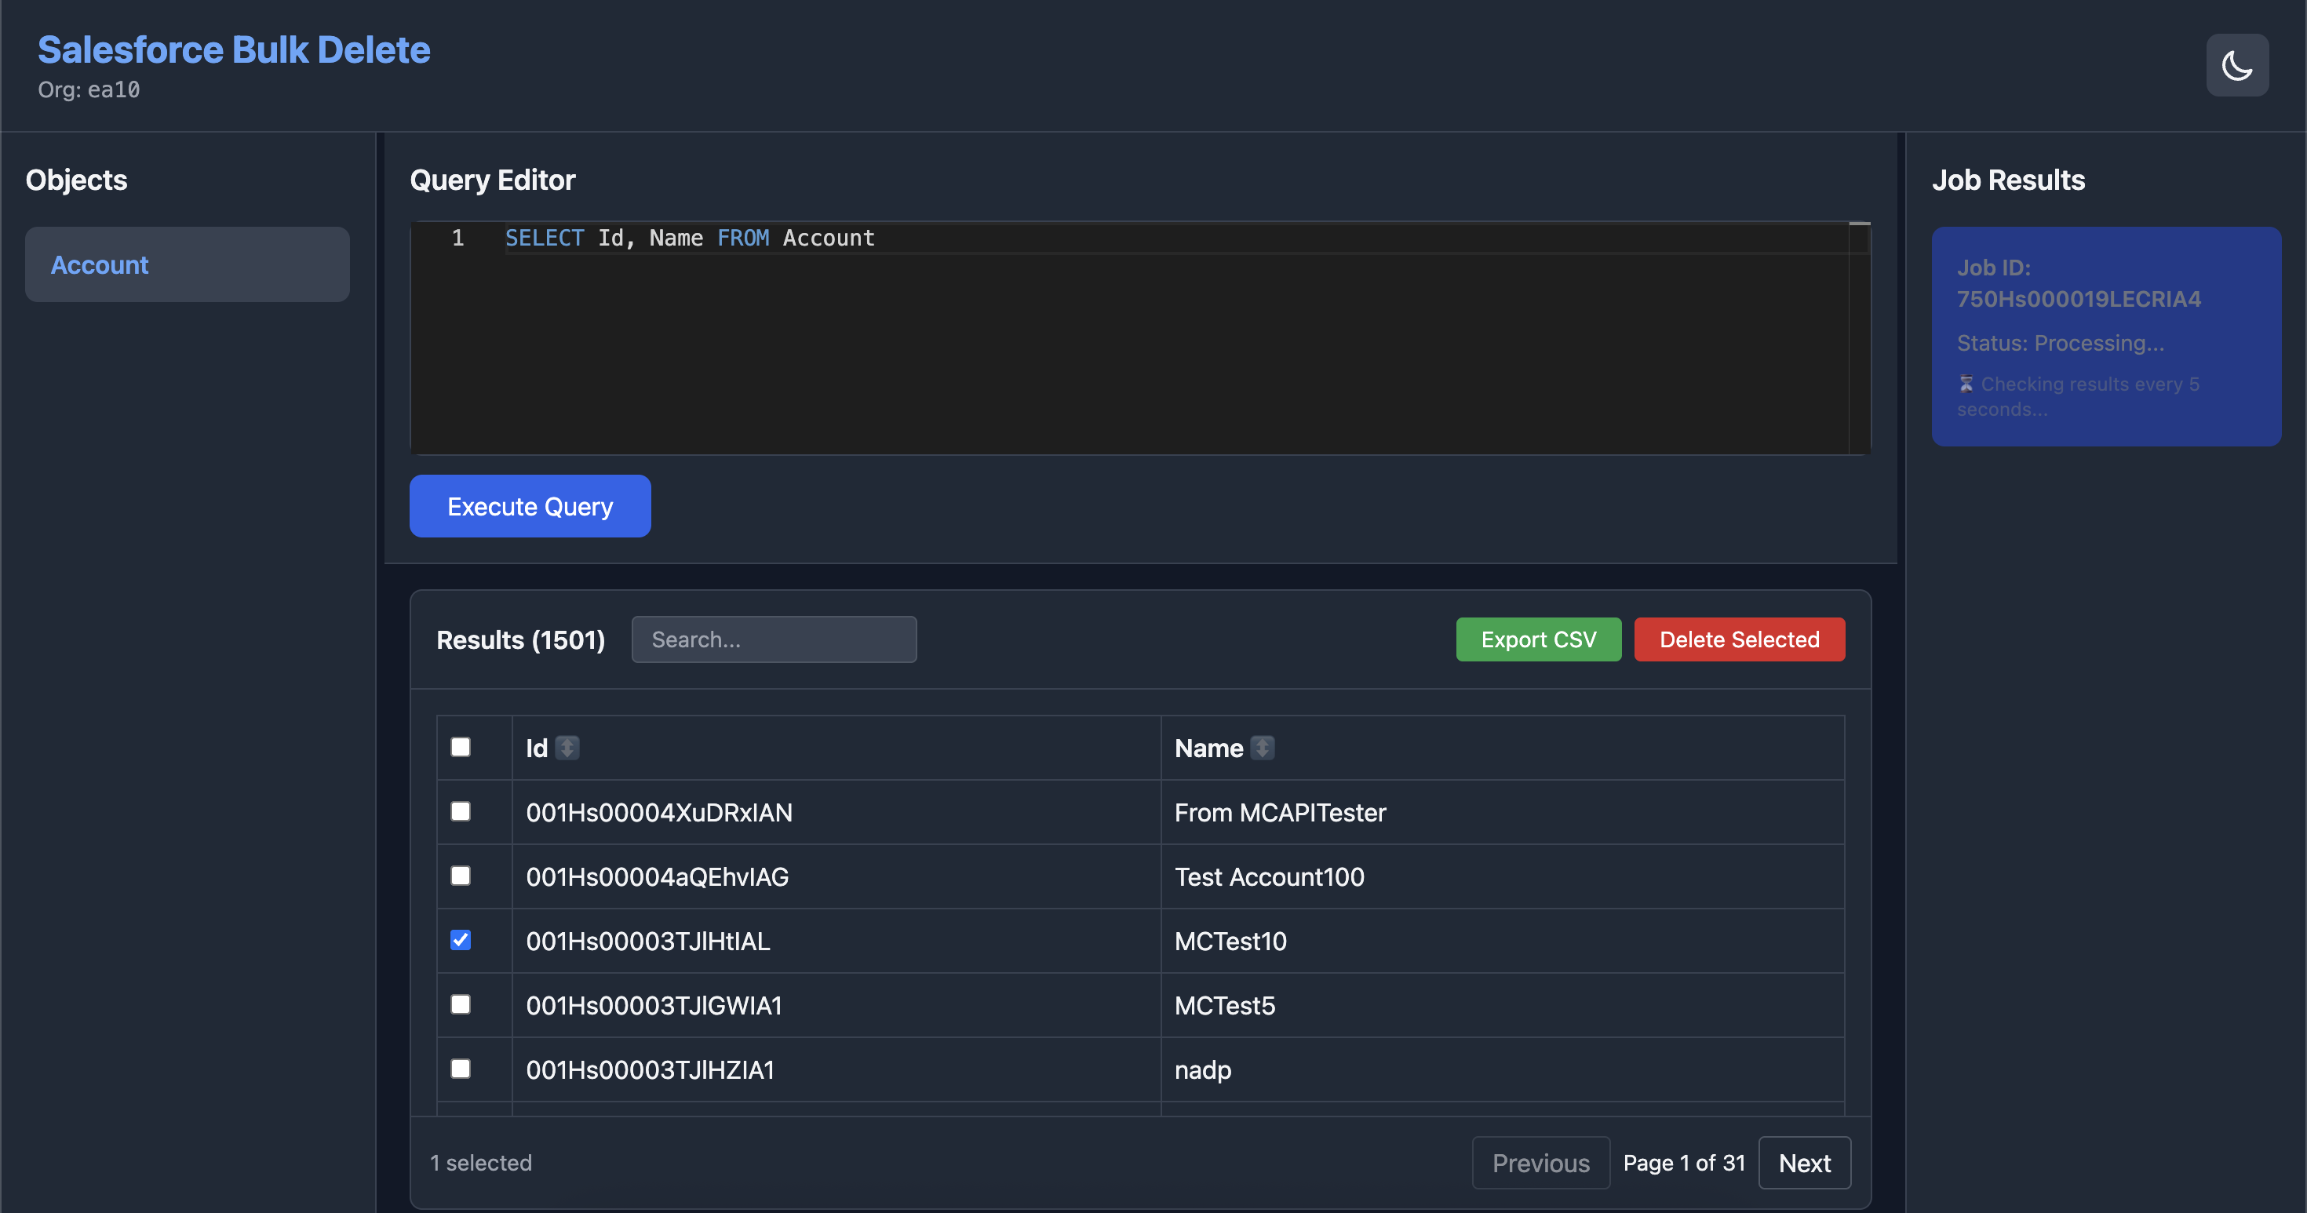Export results with Export CSV
This screenshot has height=1213, width=2307.
point(1538,639)
